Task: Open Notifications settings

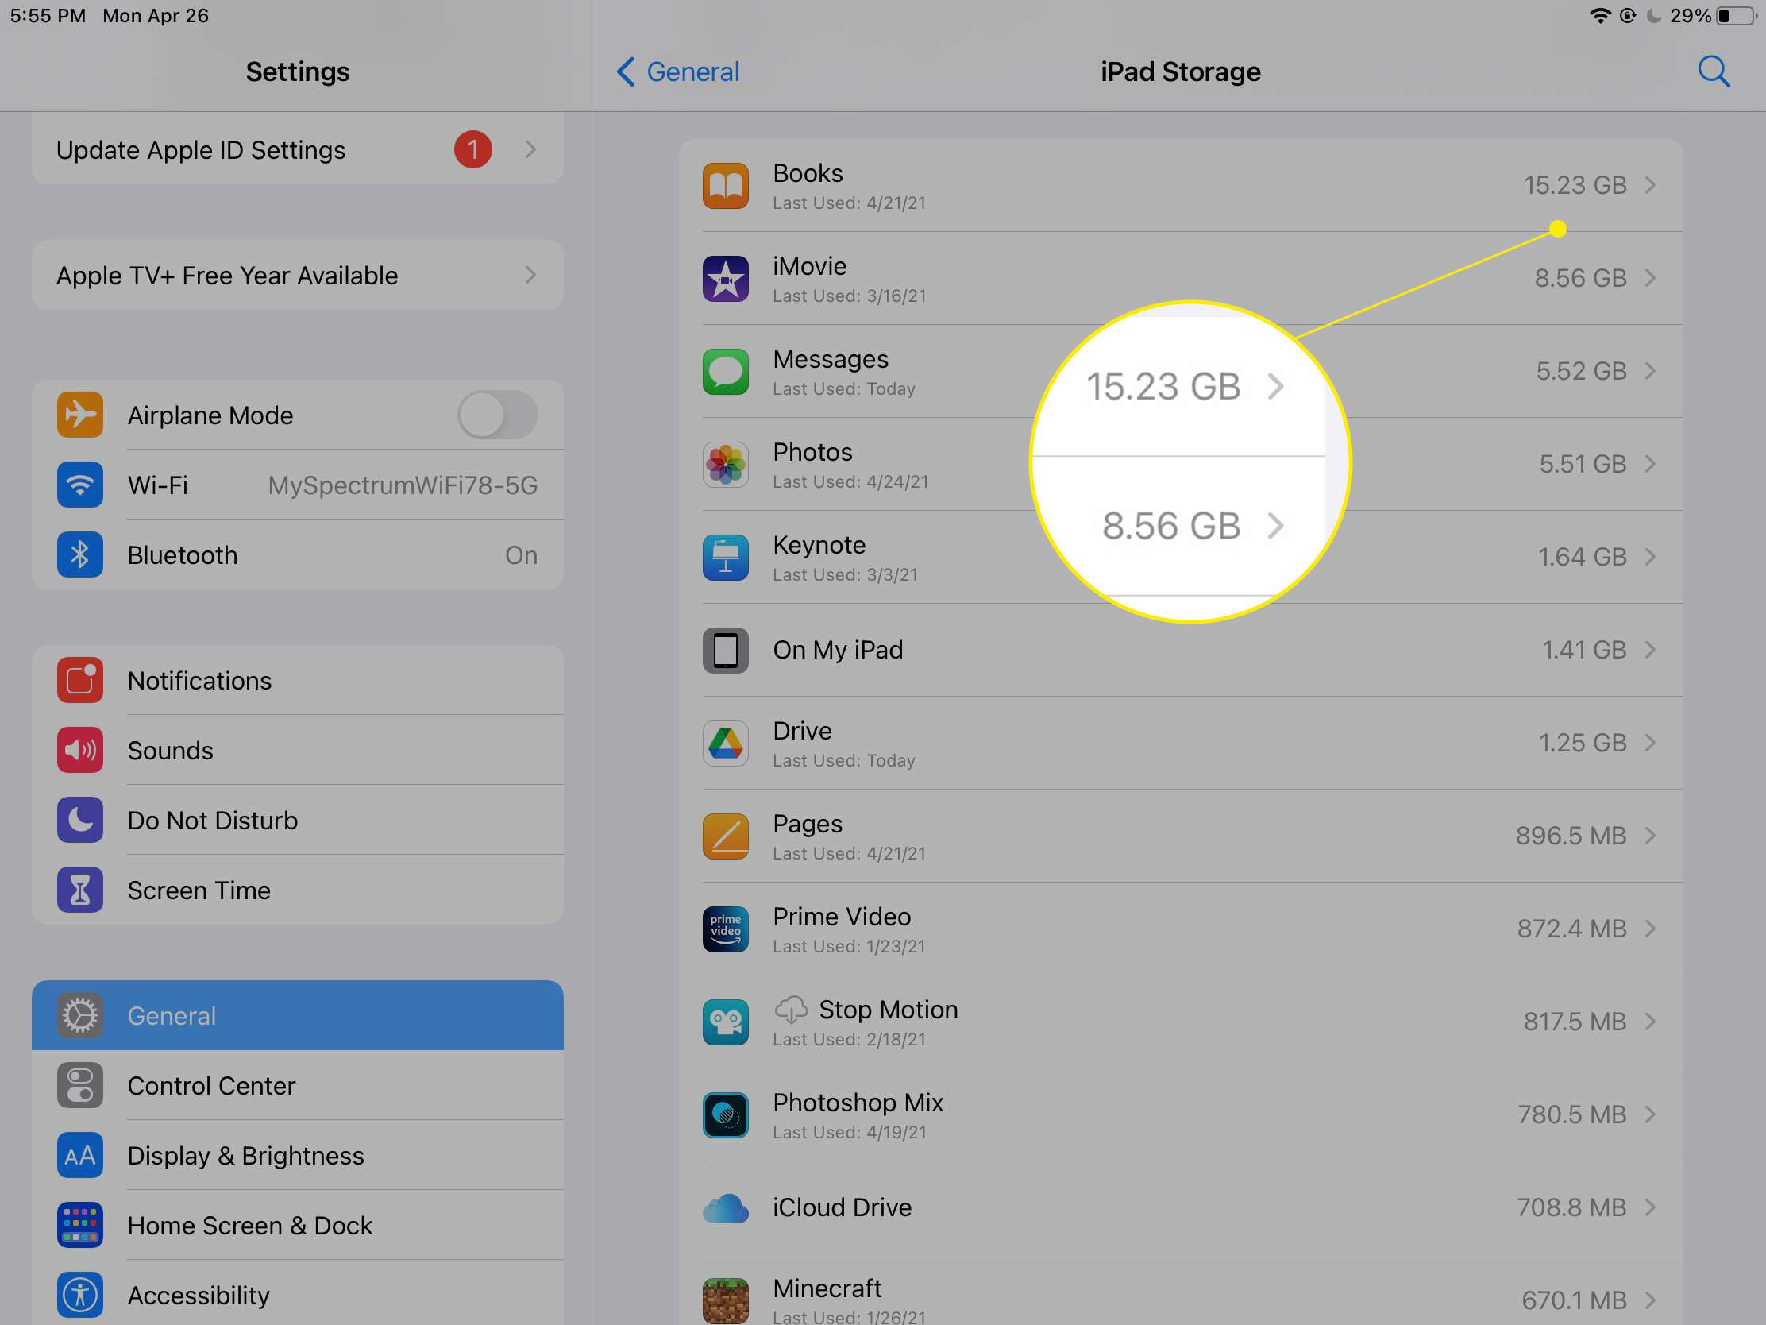Action: pyautogui.click(x=298, y=681)
